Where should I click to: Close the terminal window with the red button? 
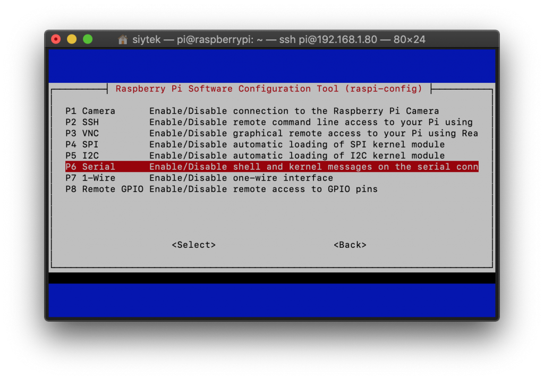[56, 39]
